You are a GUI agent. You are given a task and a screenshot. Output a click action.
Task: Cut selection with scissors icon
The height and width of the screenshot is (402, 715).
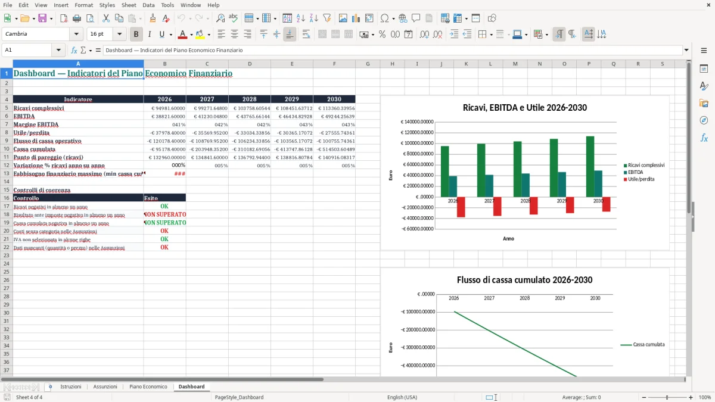point(105,18)
